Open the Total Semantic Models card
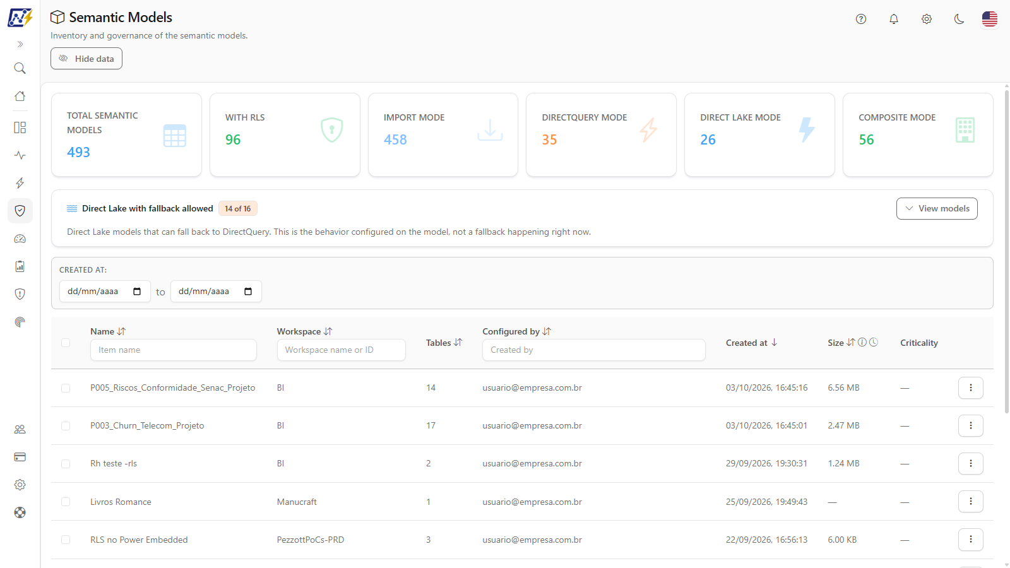This screenshot has width=1010, height=568. tap(126, 134)
